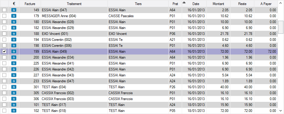Click the blue 'a' icon for invoice 233
This screenshot has height=114, width=284.
[x=14, y=81]
